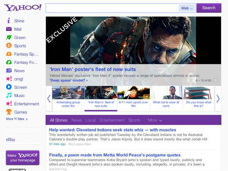Image resolution: width=228 pixels, height=171 pixels.
Task: Select the All Stories tab
Action: (x=59, y=120)
